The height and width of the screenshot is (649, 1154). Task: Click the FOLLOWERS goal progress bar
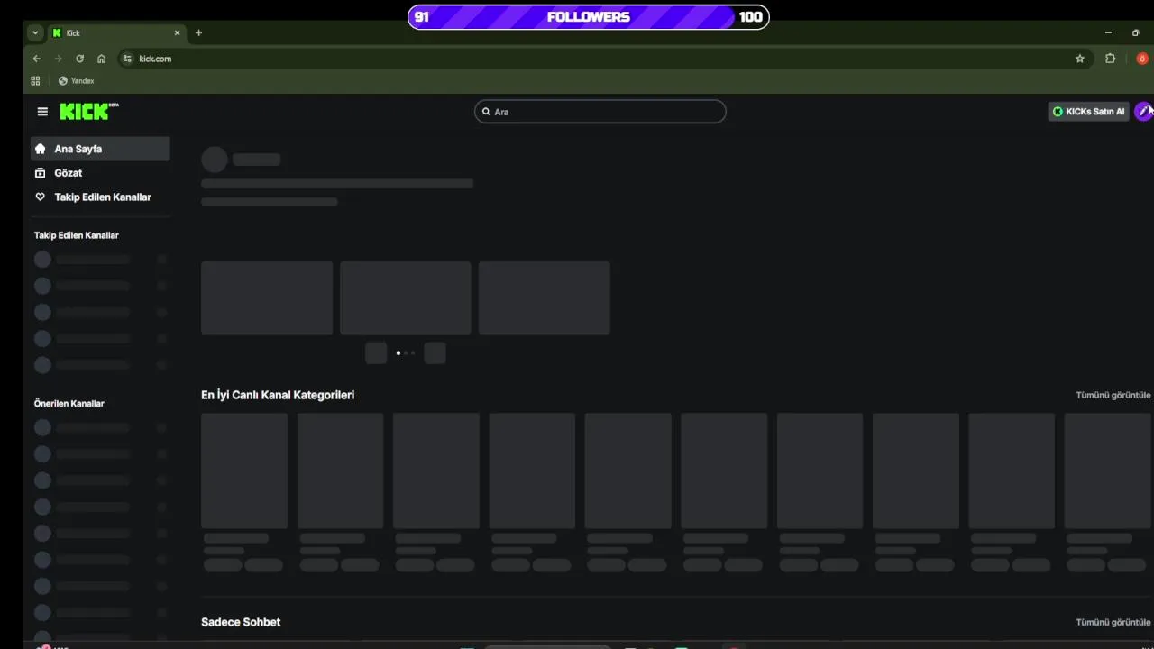[589, 17]
